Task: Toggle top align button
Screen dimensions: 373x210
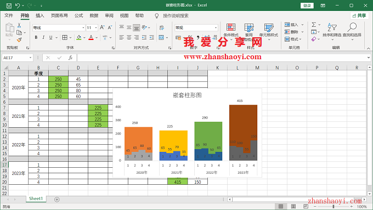Action: (x=122, y=27)
